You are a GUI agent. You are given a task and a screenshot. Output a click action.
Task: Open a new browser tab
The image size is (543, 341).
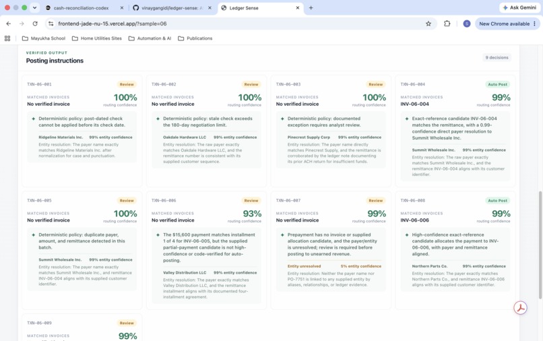click(x=311, y=7)
